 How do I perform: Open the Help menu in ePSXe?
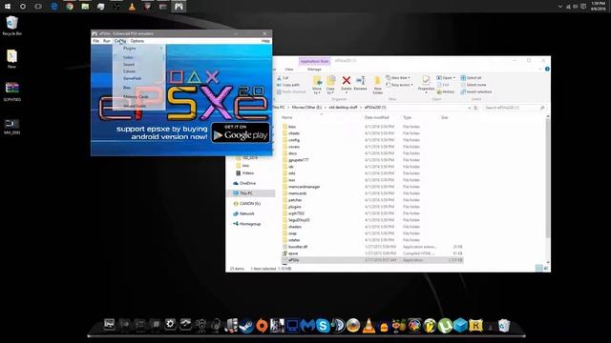click(x=265, y=41)
